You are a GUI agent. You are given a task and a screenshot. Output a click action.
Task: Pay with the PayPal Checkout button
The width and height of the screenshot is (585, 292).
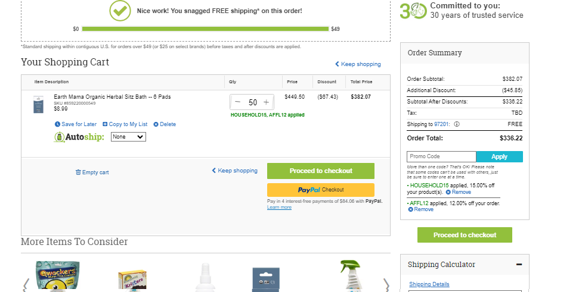321,190
